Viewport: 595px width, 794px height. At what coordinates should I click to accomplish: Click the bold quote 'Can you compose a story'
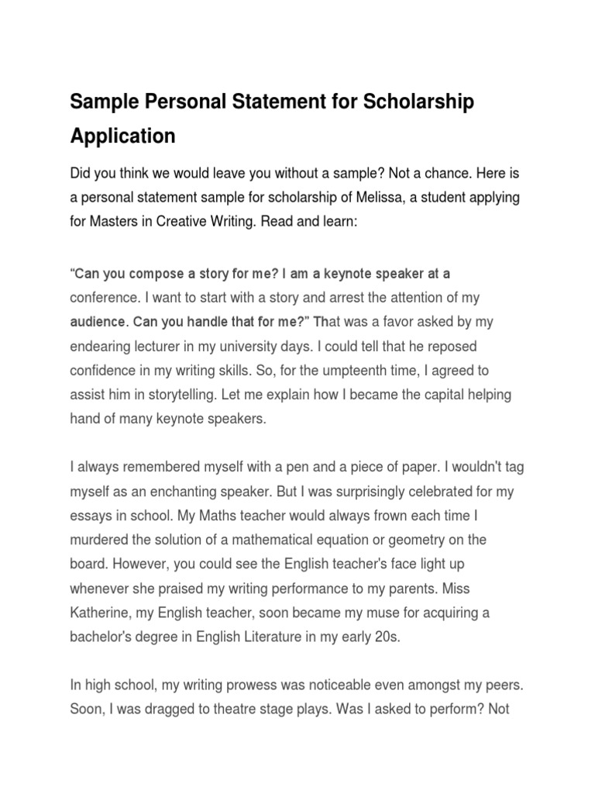[x=178, y=273]
